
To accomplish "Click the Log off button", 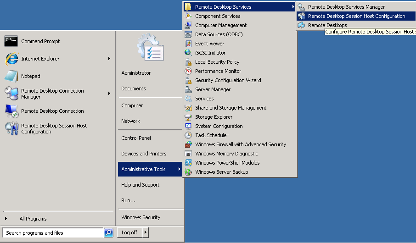I will pos(129,232).
